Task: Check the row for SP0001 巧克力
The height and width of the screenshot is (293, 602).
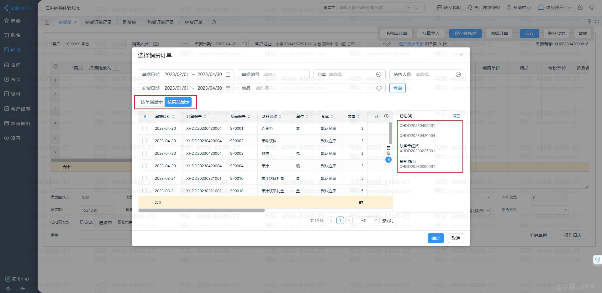Action: click(x=145, y=129)
